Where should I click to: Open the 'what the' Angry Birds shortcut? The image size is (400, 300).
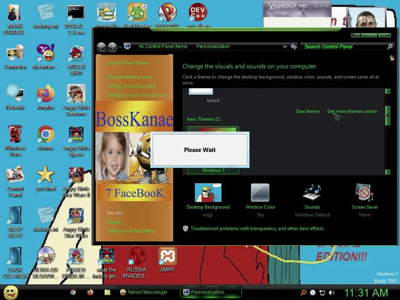[x=106, y=263]
